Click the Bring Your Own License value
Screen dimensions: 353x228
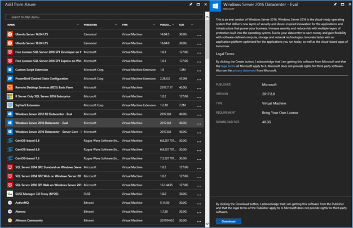click(280, 113)
